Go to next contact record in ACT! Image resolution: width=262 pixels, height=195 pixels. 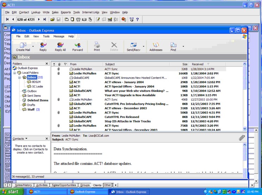(39, 20)
